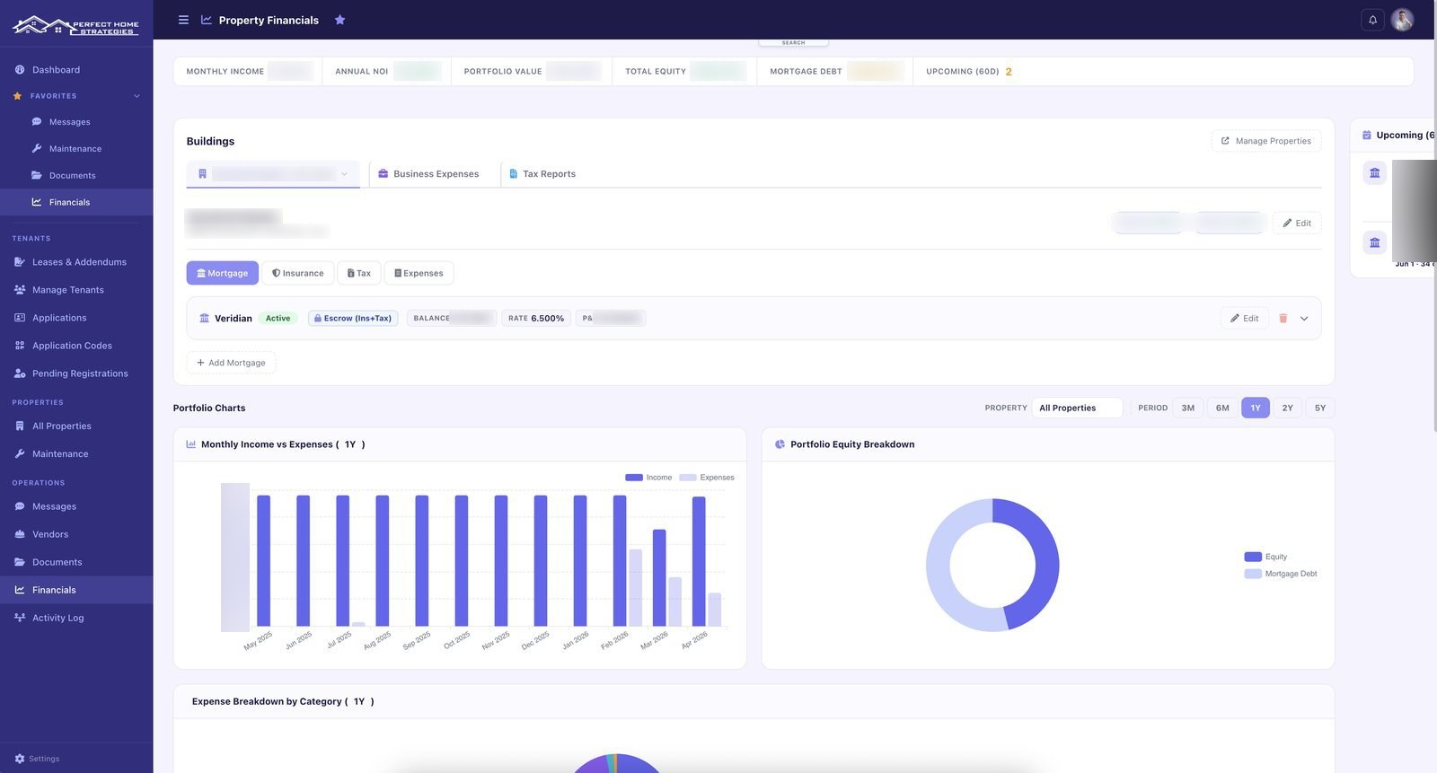Switch to the Business Expenses tab

[x=428, y=174]
